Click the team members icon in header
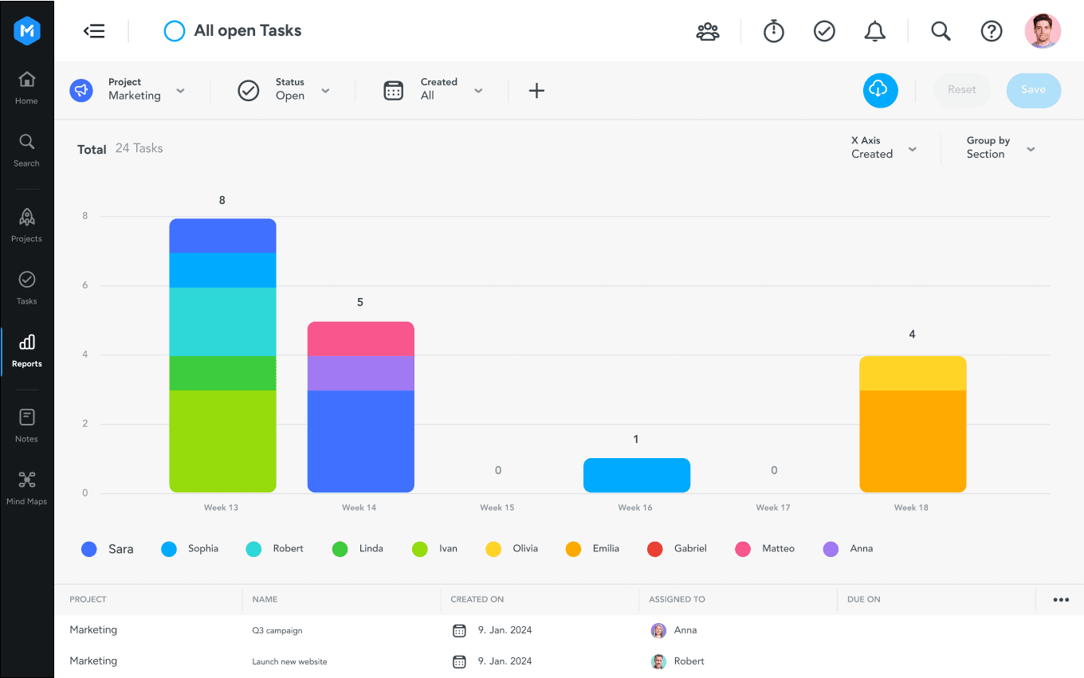1084x678 pixels. [707, 31]
